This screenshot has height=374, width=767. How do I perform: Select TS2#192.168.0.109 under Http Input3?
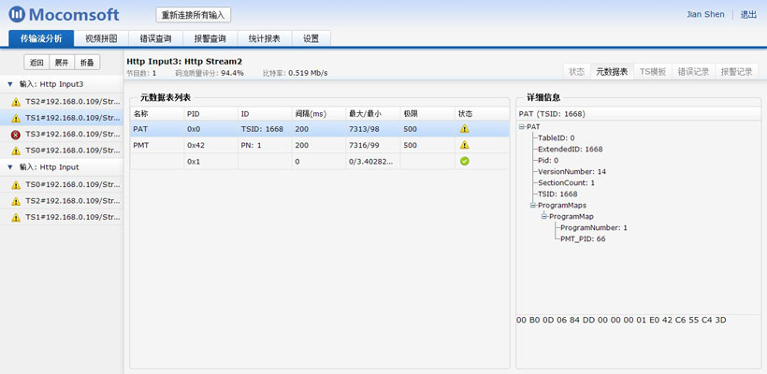(x=61, y=102)
